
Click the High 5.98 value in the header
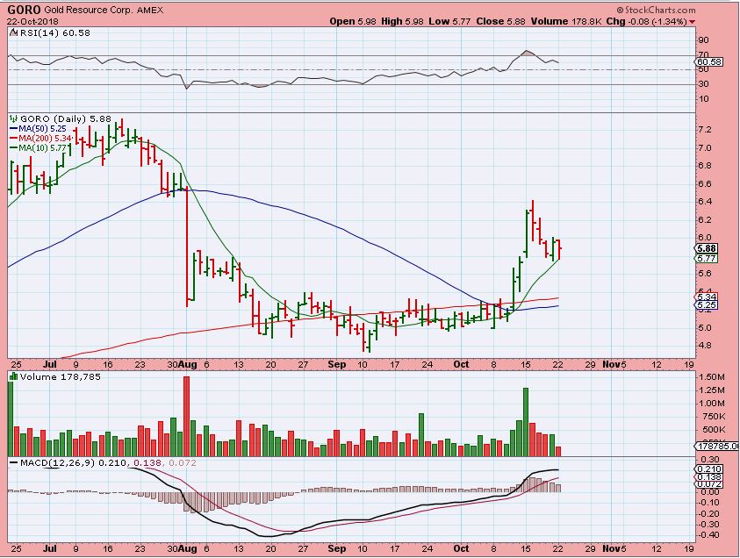tap(403, 21)
